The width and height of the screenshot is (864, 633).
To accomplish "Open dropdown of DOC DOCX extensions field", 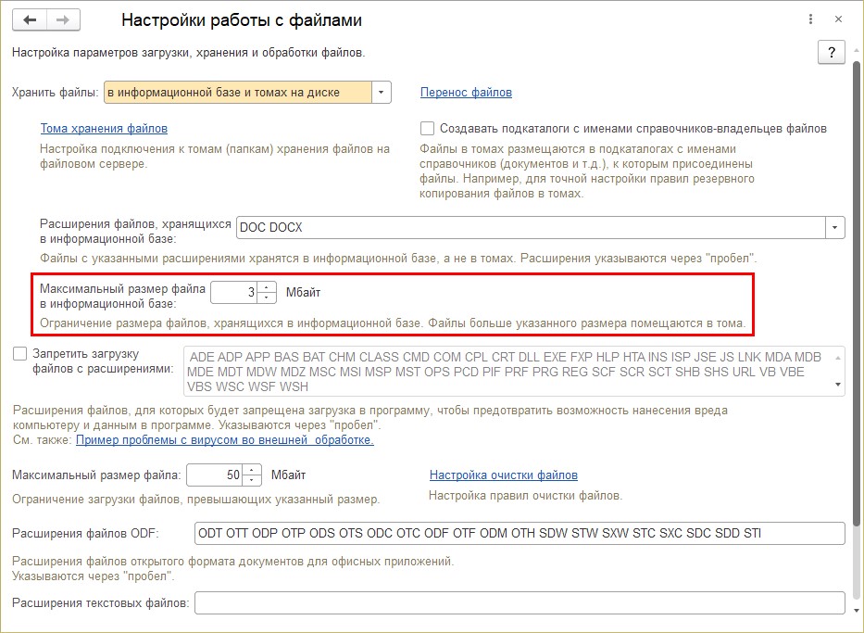I will (835, 227).
